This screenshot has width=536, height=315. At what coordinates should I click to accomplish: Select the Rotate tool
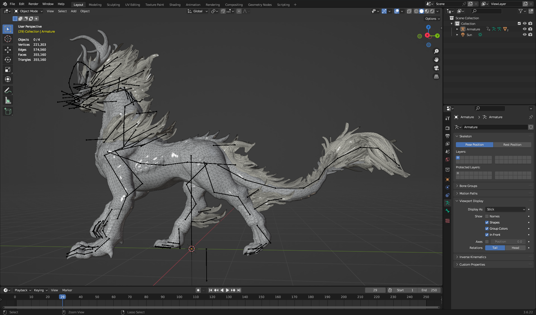point(8,60)
